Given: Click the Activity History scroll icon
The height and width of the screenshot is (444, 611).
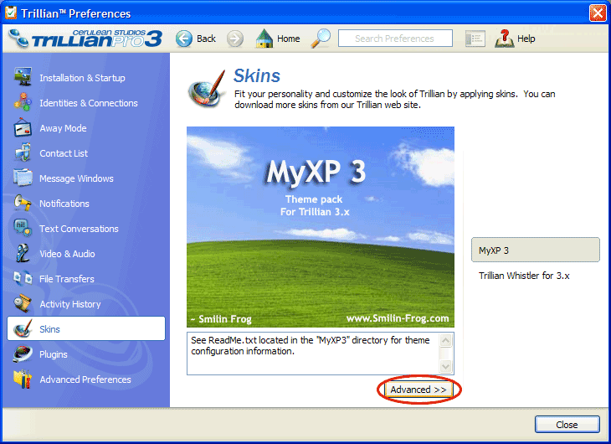Looking at the screenshot, I should click(x=23, y=303).
